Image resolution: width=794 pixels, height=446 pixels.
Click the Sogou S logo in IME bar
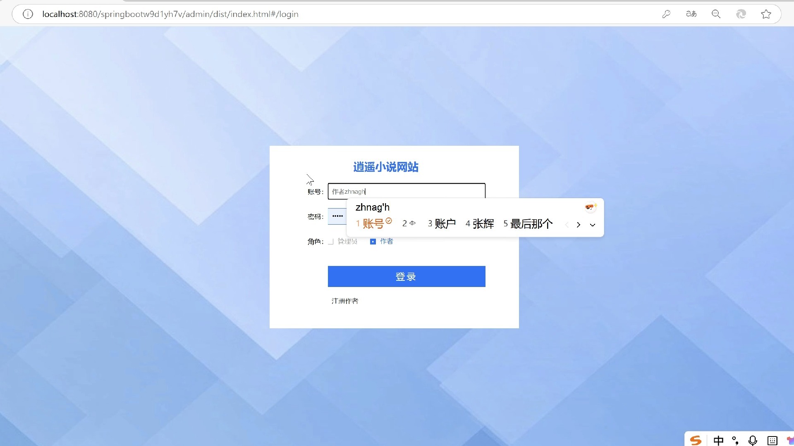[x=696, y=440]
